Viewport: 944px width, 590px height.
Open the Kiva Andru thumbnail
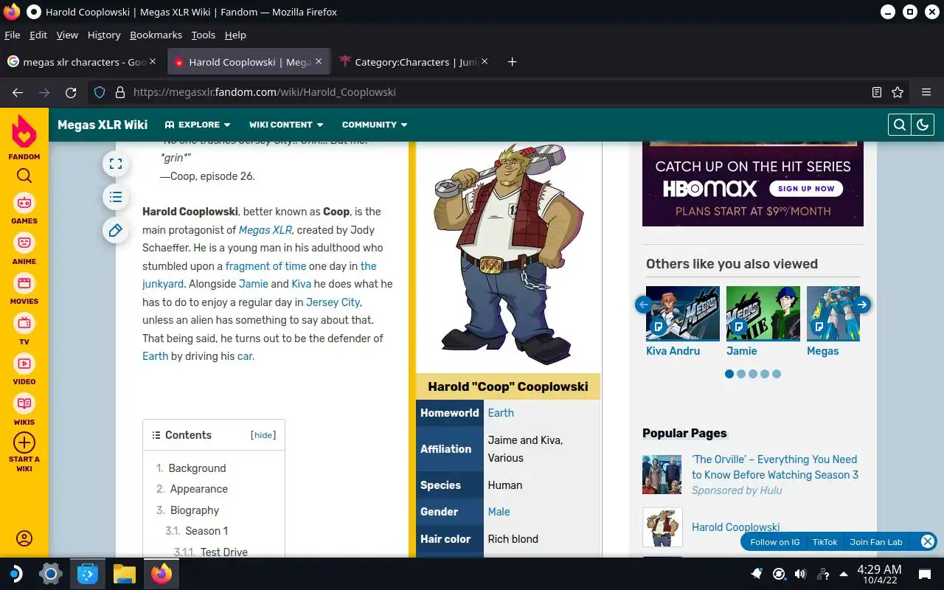[x=683, y=313]
